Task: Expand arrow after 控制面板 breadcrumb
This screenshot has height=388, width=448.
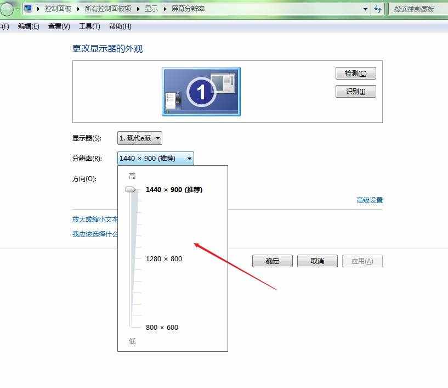Action: [78, 9]
